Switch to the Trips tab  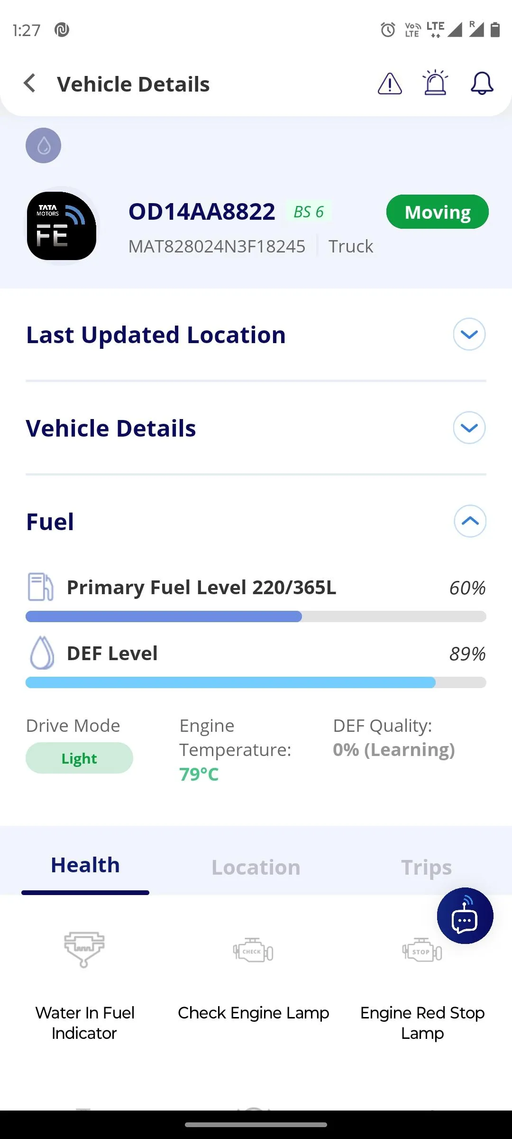[426, 867]
